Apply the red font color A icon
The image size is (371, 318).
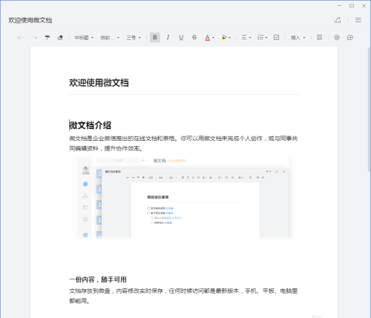coord(207,38)
